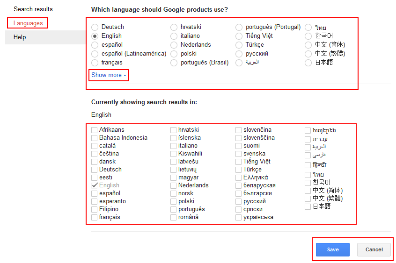Enable the Kiswahili checkbox
The height and width of the screenshot is (263, 396).
click(173, 154)
